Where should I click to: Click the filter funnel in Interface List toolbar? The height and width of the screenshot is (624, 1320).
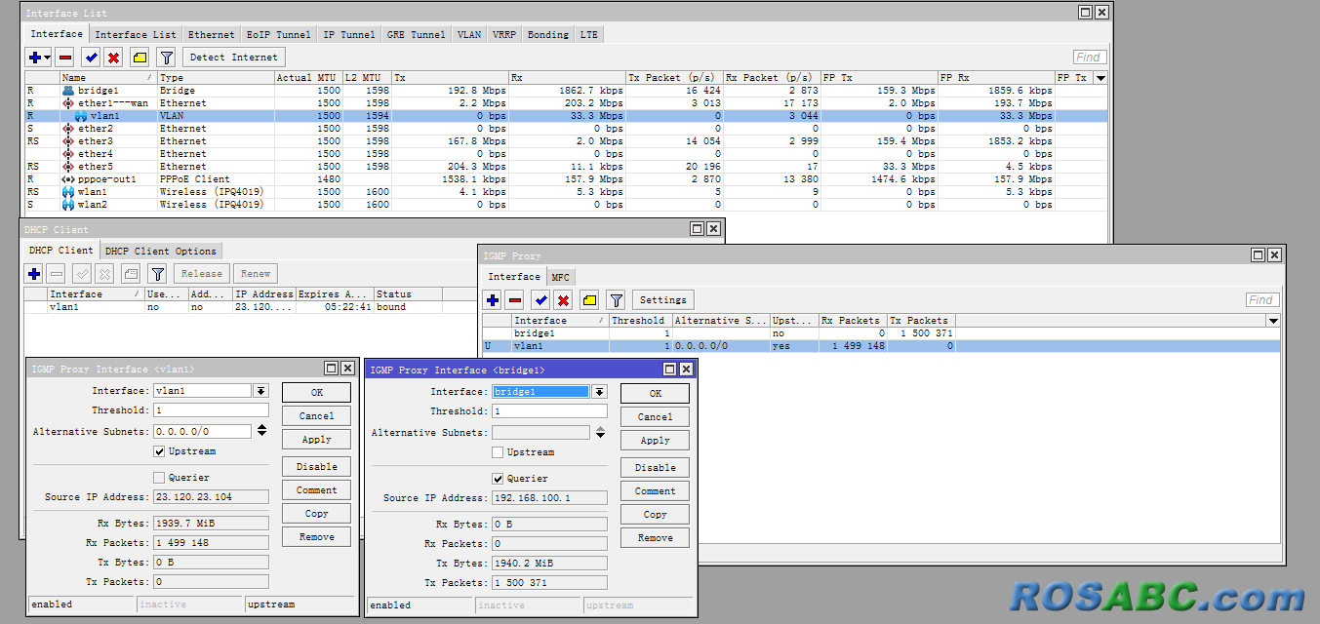[x=167, y=58]
